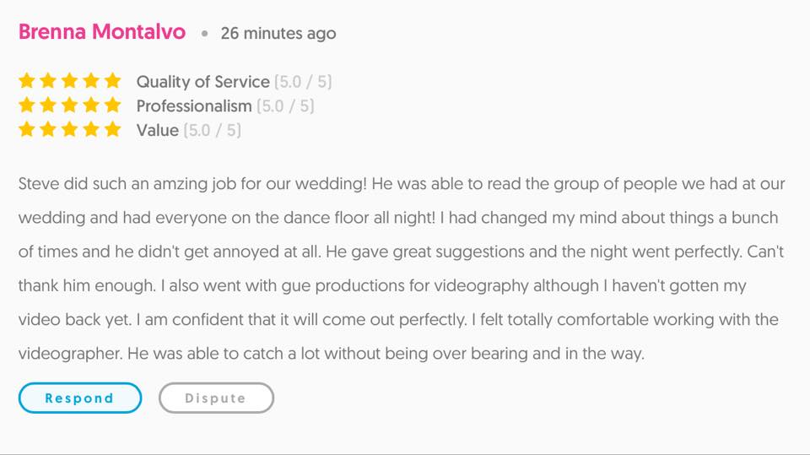Open Brenna Montalvo's reviewer profile link

(x=102, y=32)
